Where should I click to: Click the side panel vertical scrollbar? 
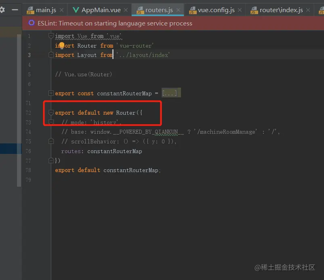click(x=19, y=111)
